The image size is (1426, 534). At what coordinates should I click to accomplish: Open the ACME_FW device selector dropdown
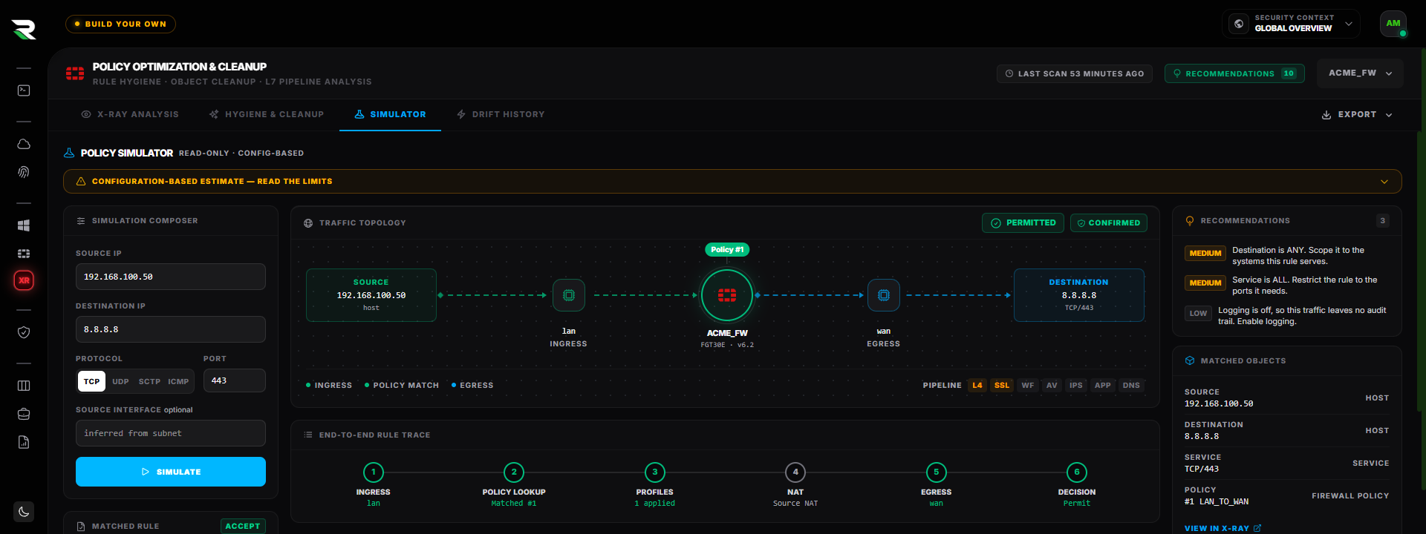(1360, 73)
